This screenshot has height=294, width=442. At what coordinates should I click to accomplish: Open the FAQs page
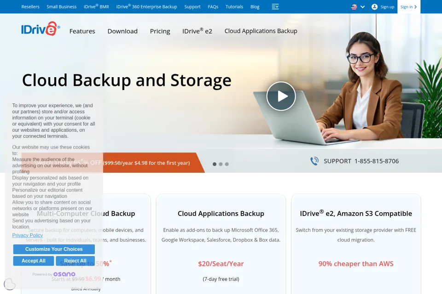point(213,7)
